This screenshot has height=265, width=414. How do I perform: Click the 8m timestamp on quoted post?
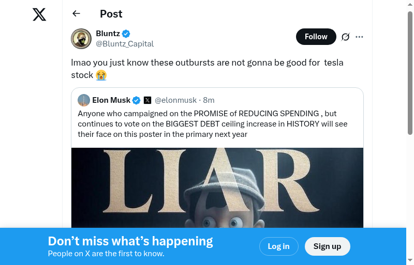click(209, 100)
